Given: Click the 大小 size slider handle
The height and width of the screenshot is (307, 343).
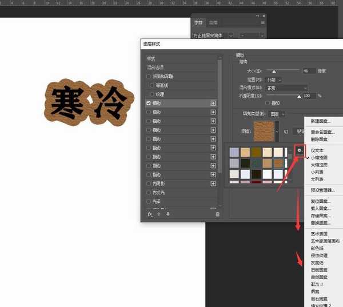Looking at the screenshot, I should click(x=274, y=72).
